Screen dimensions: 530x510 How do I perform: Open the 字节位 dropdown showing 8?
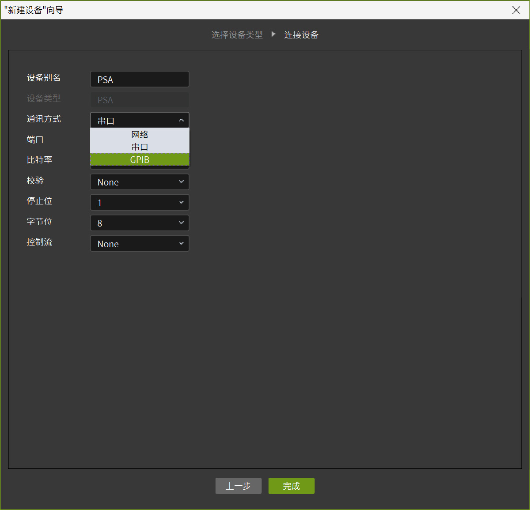(x=140, y=223)
